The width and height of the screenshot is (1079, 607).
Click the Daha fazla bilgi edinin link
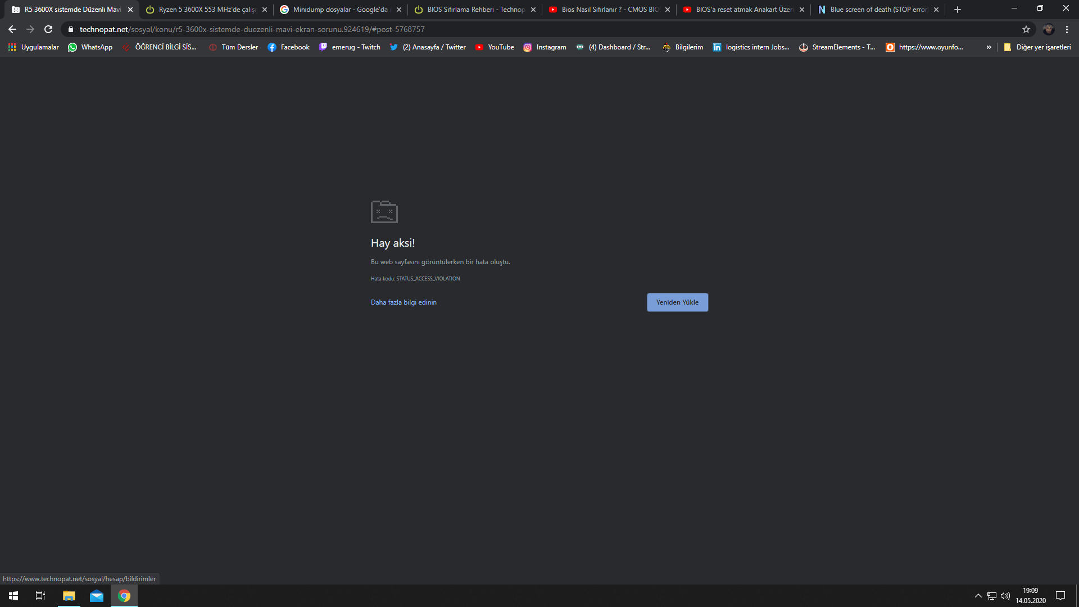pyautogui.click(x=404, y=302)
